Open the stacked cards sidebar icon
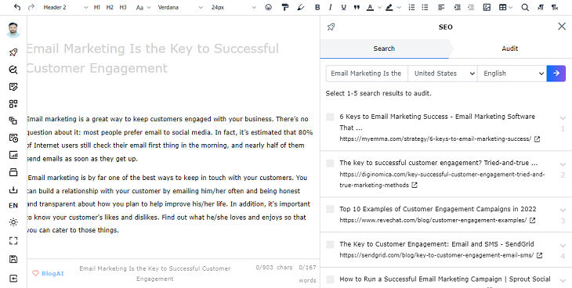 (13, 172)
